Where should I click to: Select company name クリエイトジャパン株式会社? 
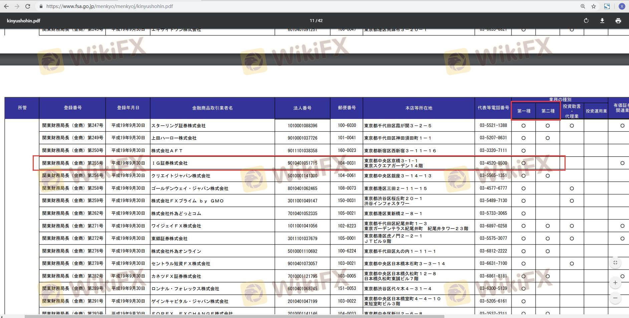(181, 176)
